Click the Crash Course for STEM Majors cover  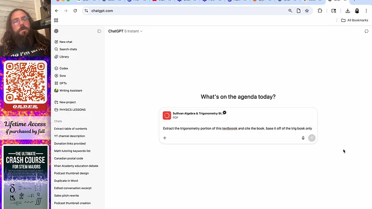(x=25, y=177)
